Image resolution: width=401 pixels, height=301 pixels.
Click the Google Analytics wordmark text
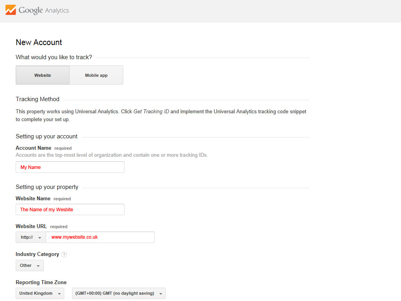click(44, 10)
